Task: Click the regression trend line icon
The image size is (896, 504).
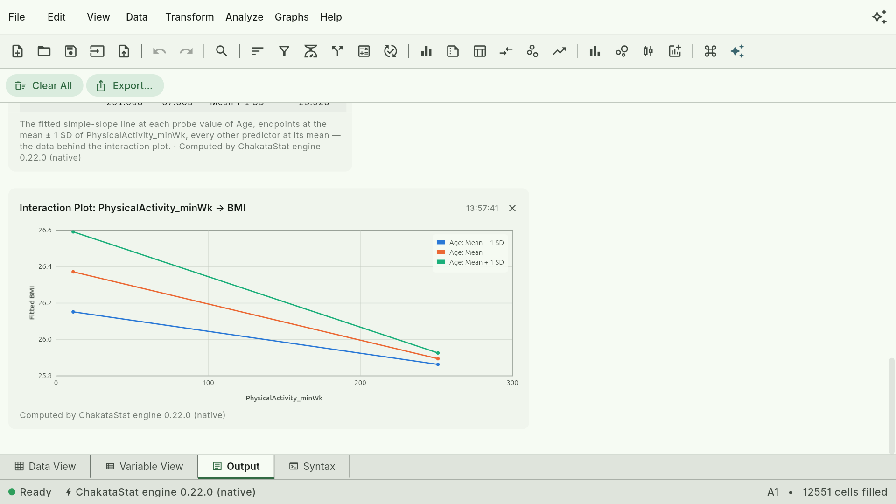Action: [559, 51]
